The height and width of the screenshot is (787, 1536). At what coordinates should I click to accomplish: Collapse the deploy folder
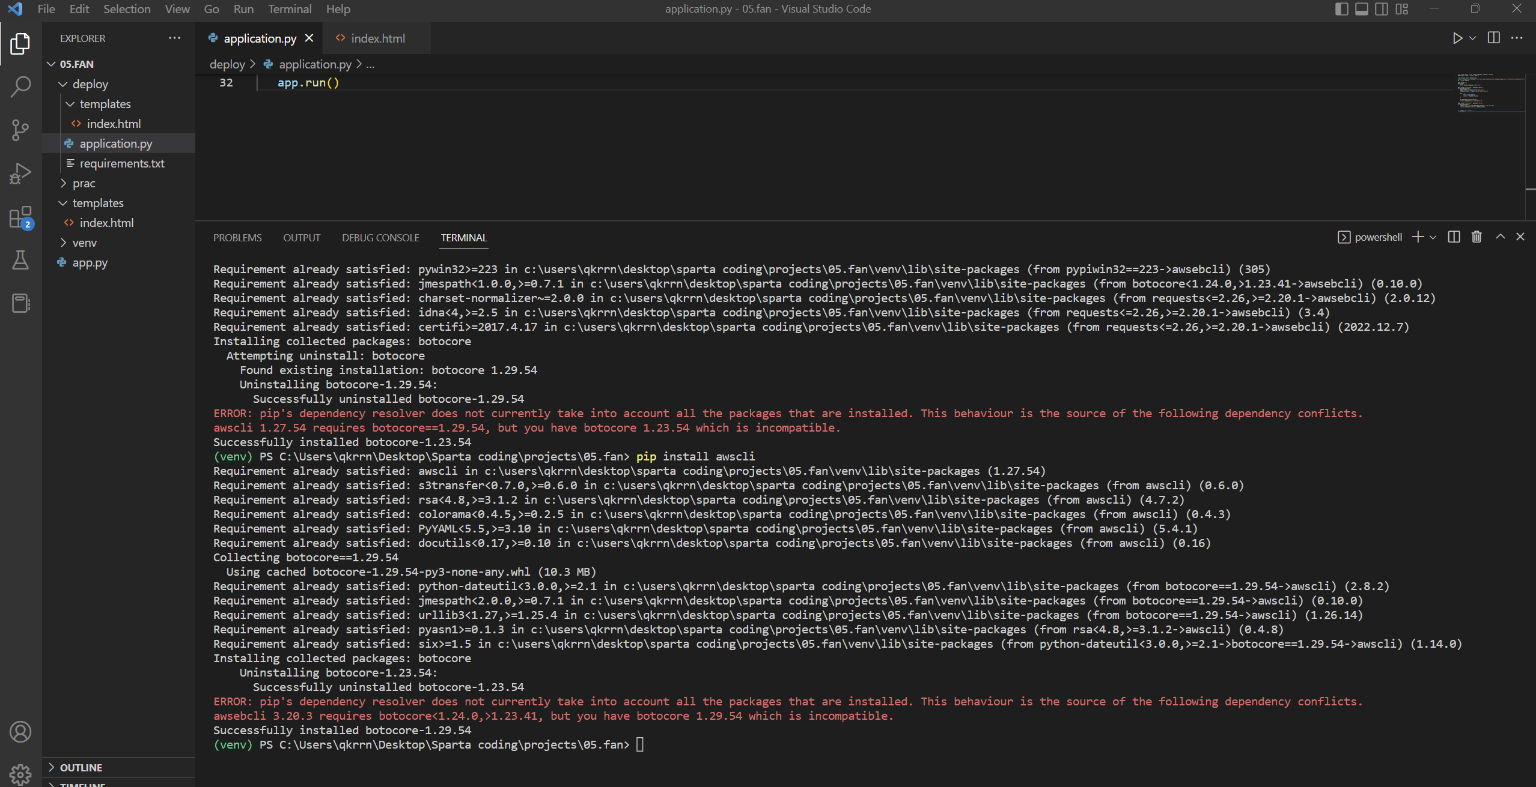[63, 85]
